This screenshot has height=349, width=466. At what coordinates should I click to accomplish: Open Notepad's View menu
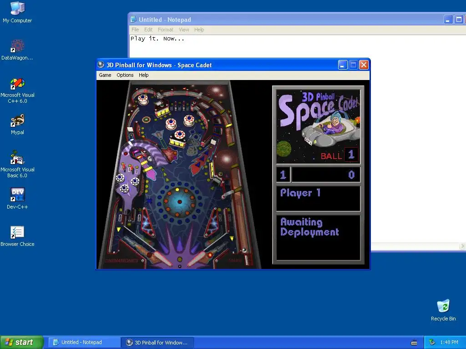184,30
